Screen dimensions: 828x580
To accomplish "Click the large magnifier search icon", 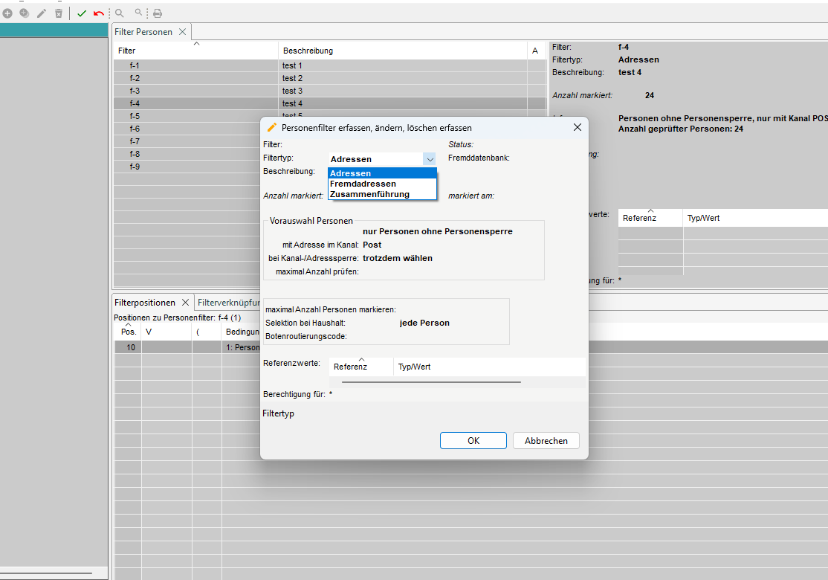I will (119, 13).
